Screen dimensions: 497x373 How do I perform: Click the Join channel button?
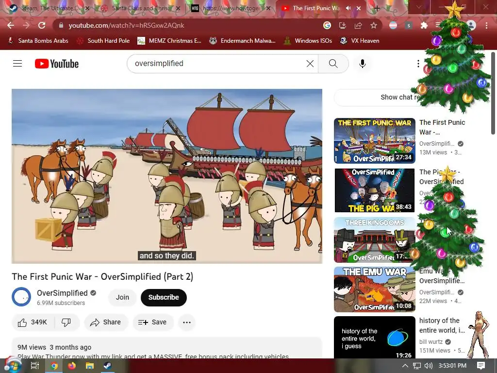tap(122, 297)
